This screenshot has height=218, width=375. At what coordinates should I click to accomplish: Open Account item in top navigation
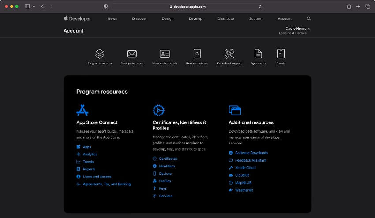[x=285, y=18]
